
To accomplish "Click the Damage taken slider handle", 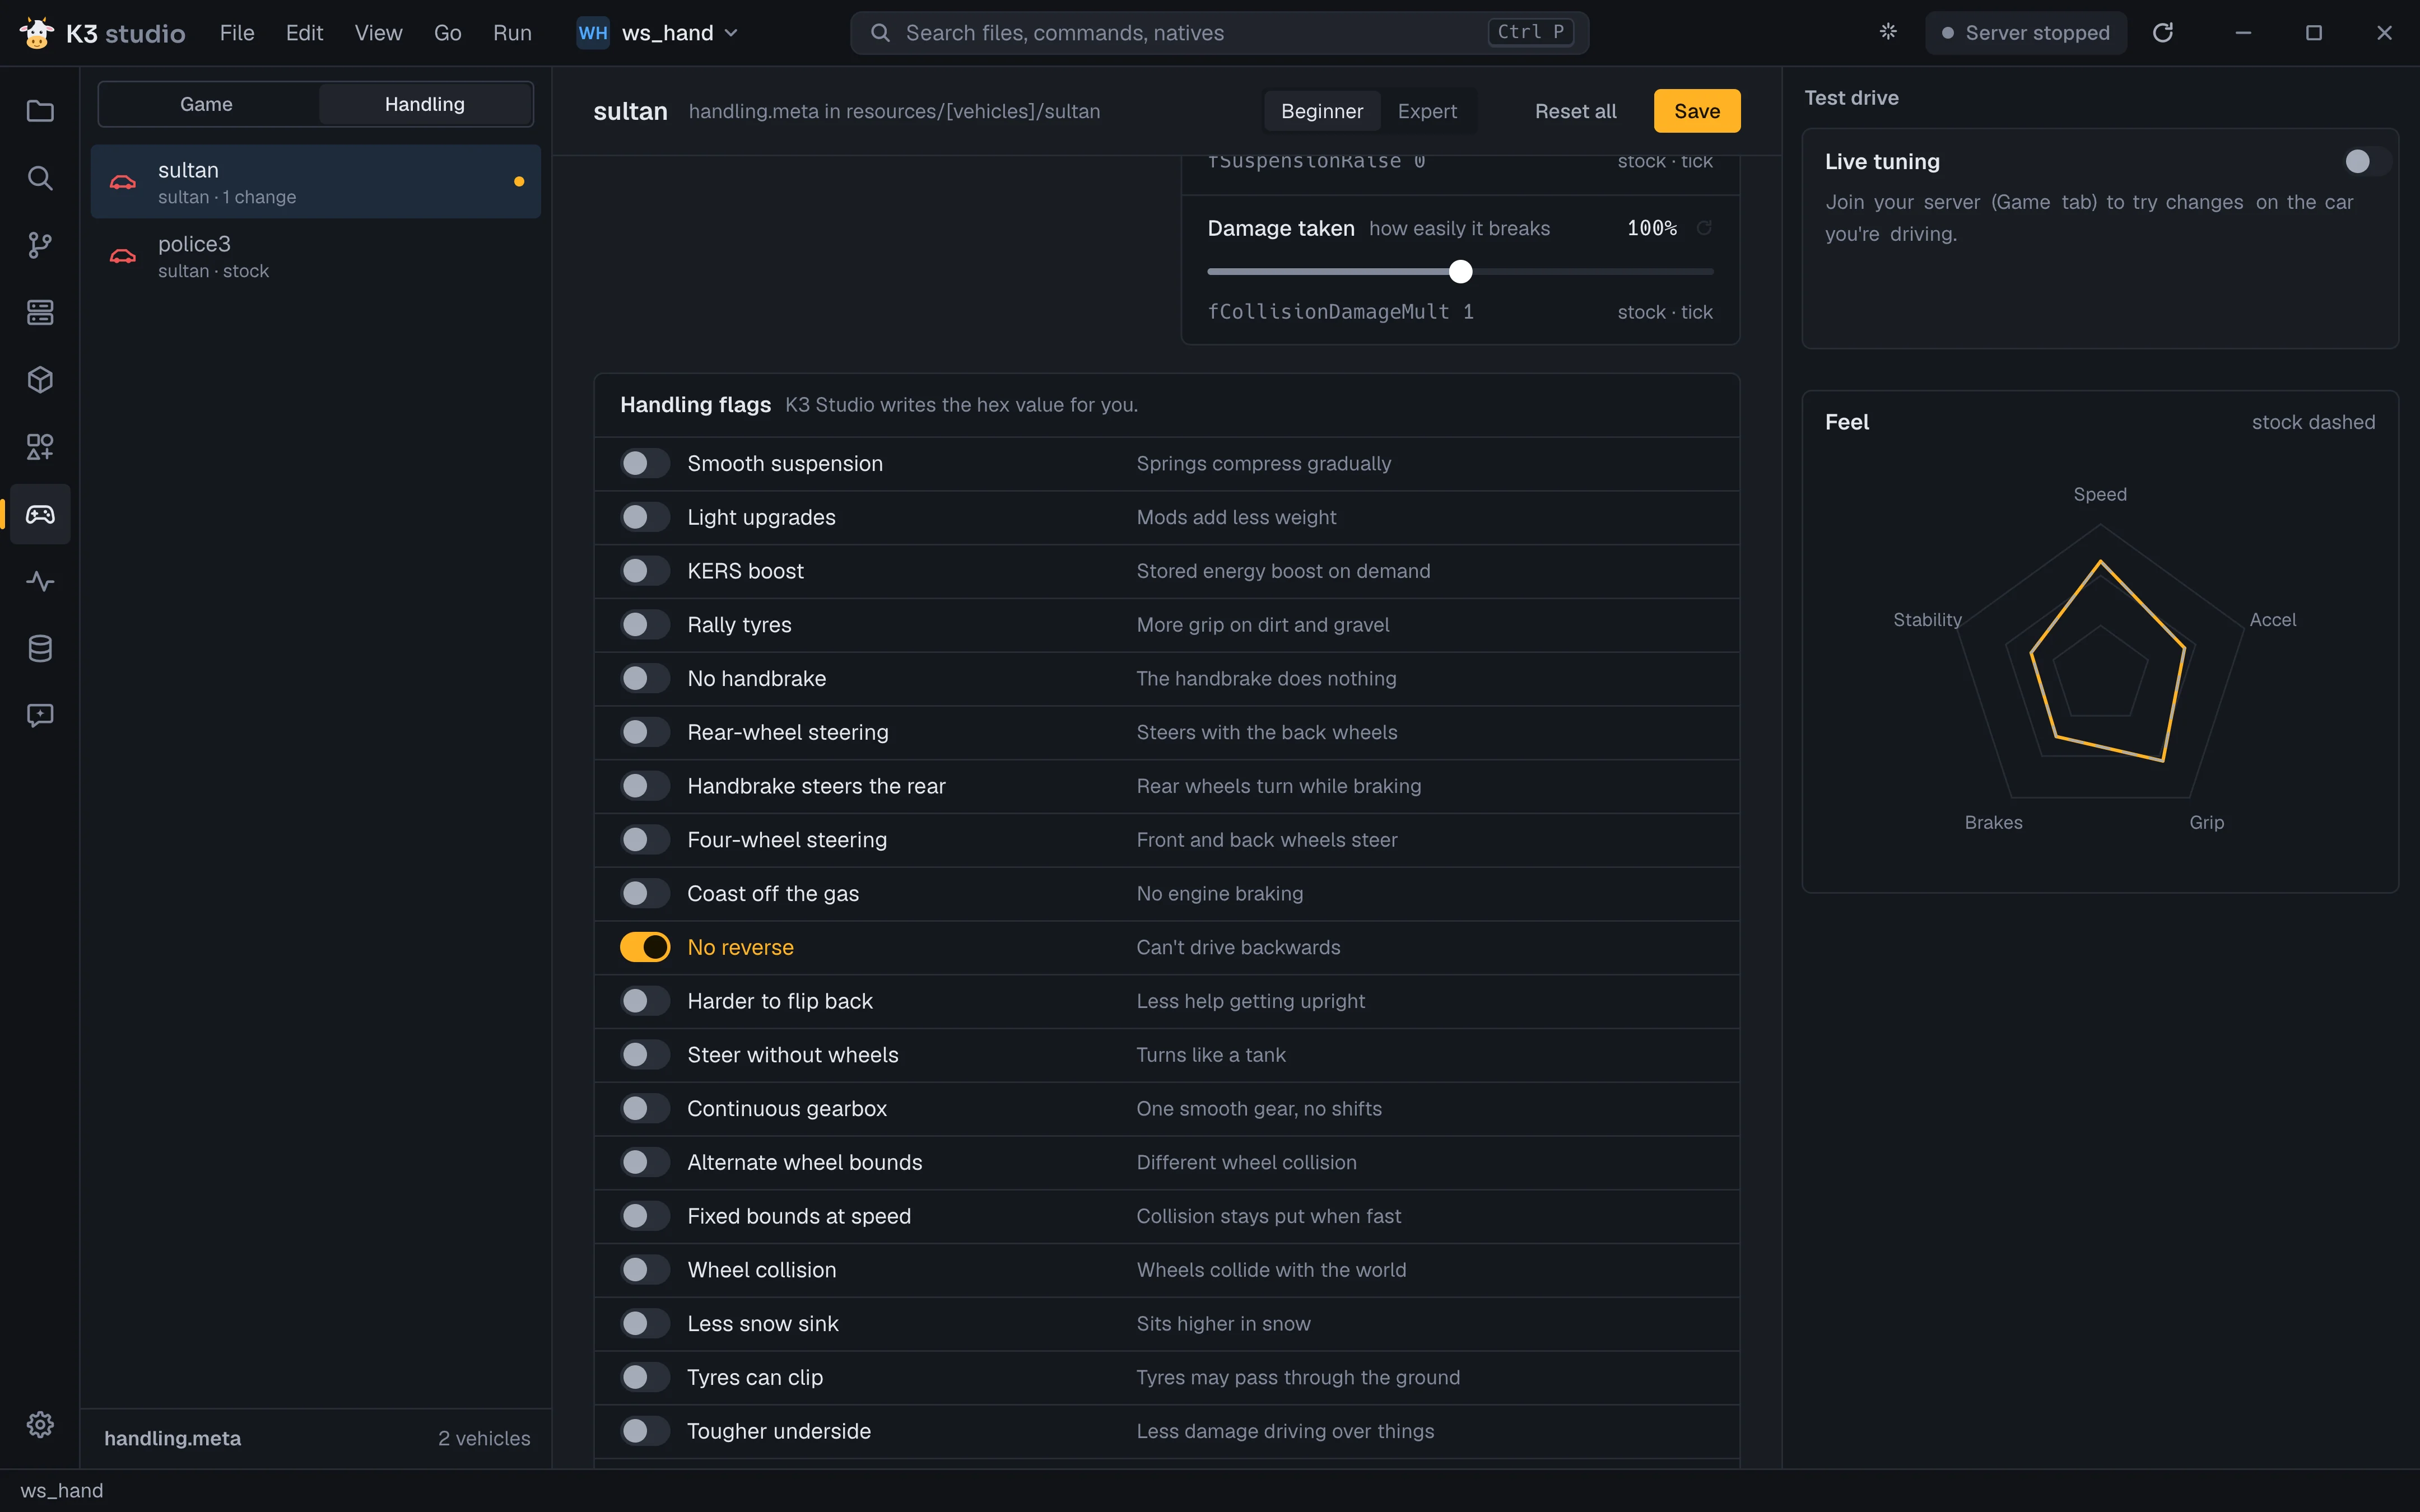I will pyautogui.click(x=1461, y=272).
